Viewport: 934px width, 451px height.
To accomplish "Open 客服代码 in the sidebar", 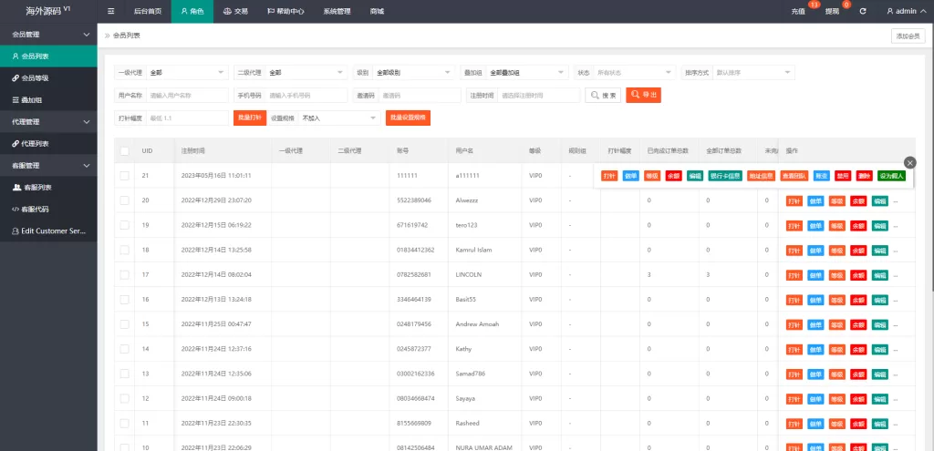I will click(36, 209).
